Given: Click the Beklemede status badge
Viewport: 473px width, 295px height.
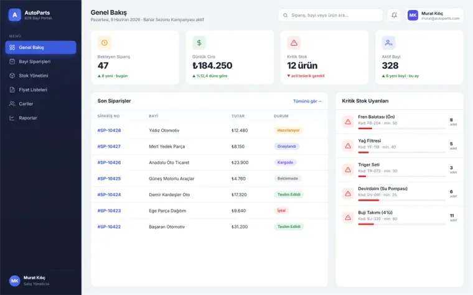Looking at the screenshot, I should tap(288, 178).
